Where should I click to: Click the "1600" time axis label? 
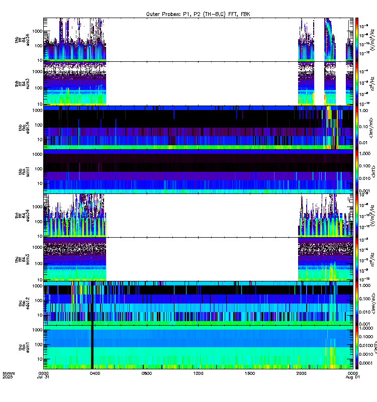click(250, 373)
